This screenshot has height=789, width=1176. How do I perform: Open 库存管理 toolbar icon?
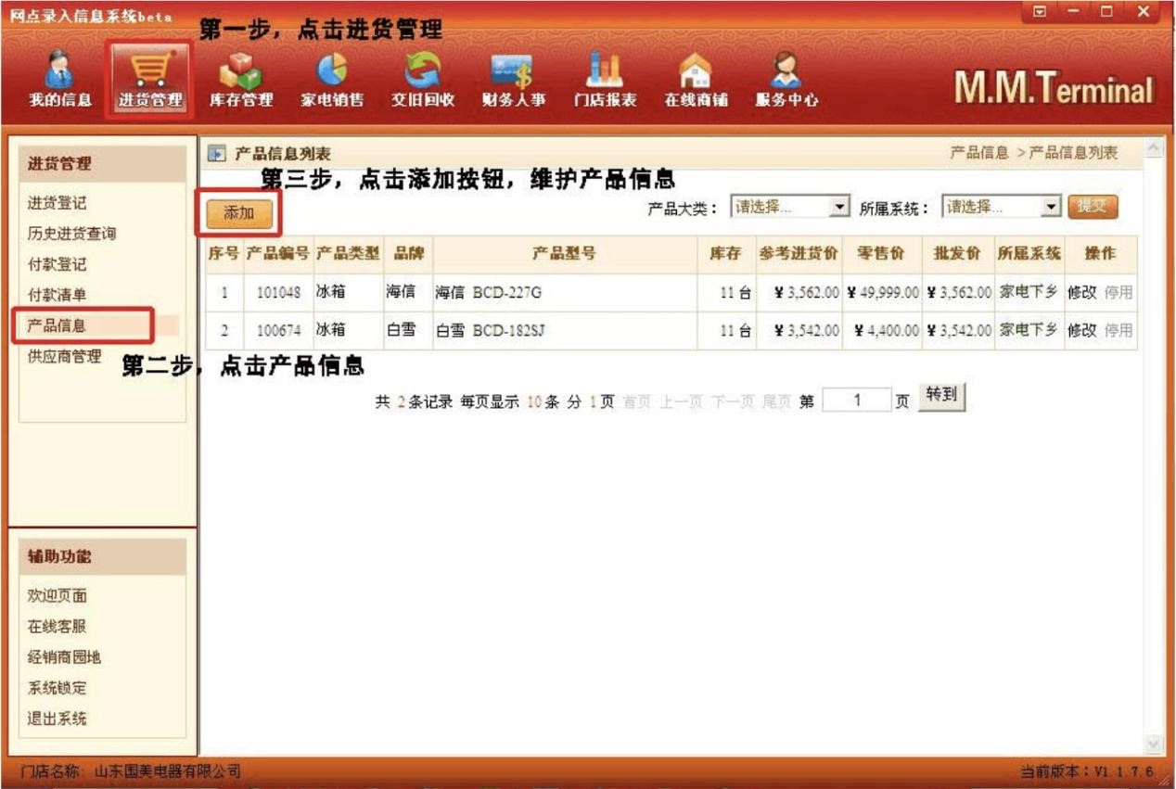[x=241, y=81]
